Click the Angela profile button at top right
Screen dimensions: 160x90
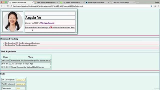point(157,2)
